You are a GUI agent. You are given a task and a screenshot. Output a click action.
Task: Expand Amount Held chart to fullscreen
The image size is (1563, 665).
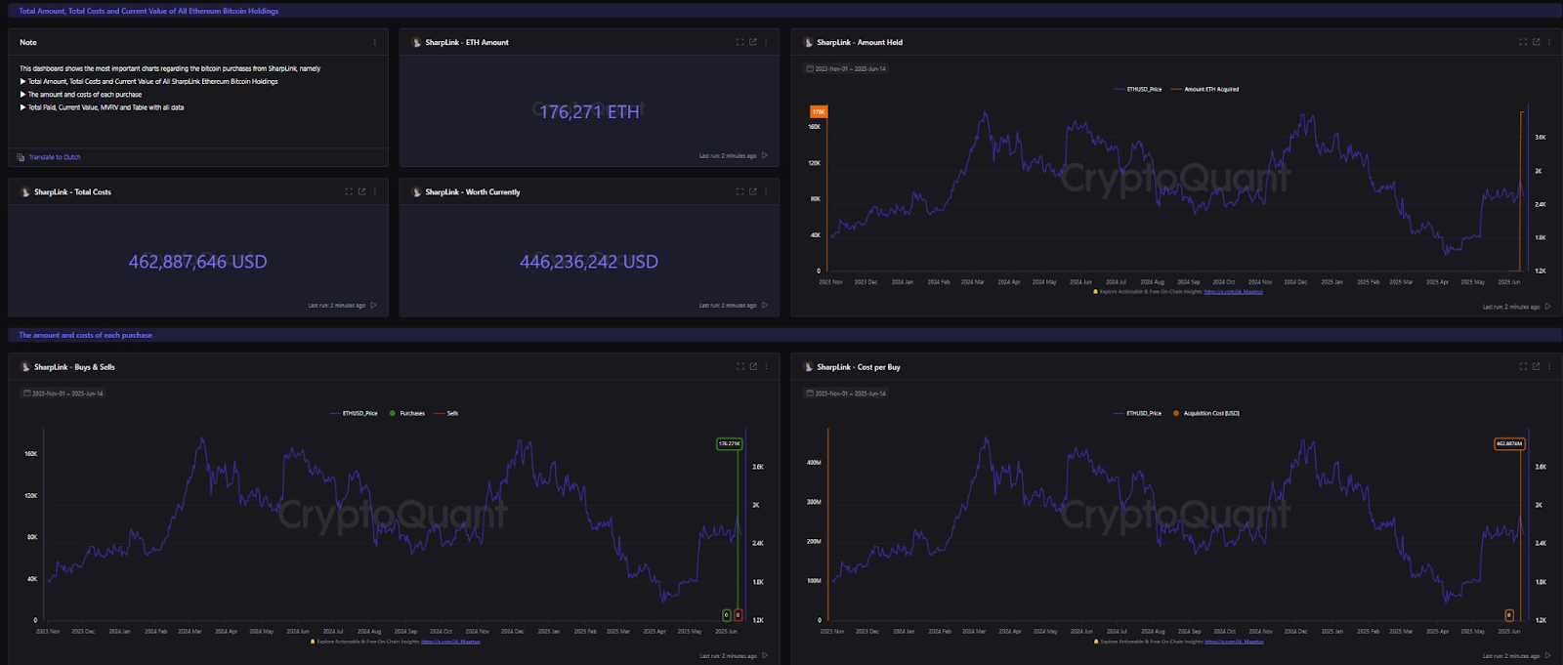1523,42
